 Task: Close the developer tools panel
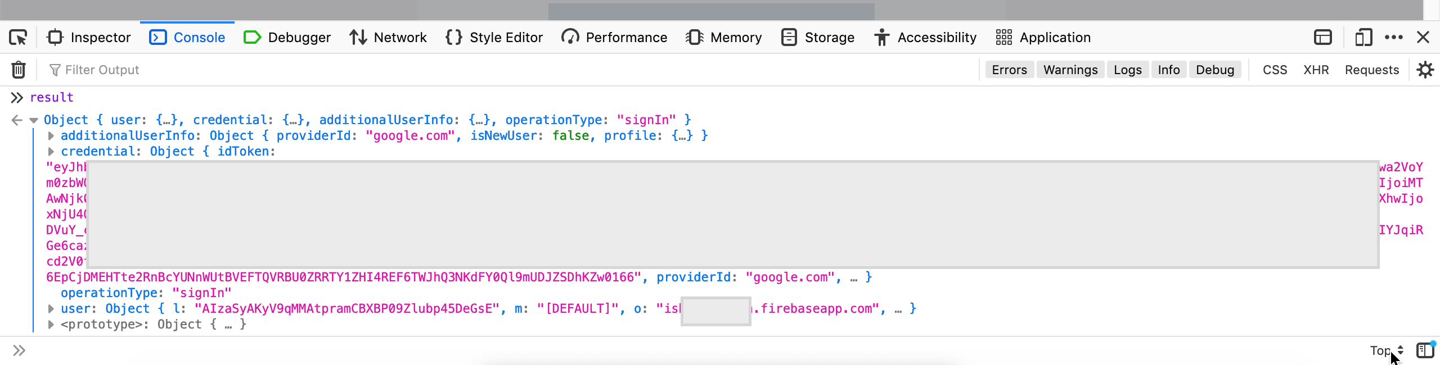point(1423,38)
